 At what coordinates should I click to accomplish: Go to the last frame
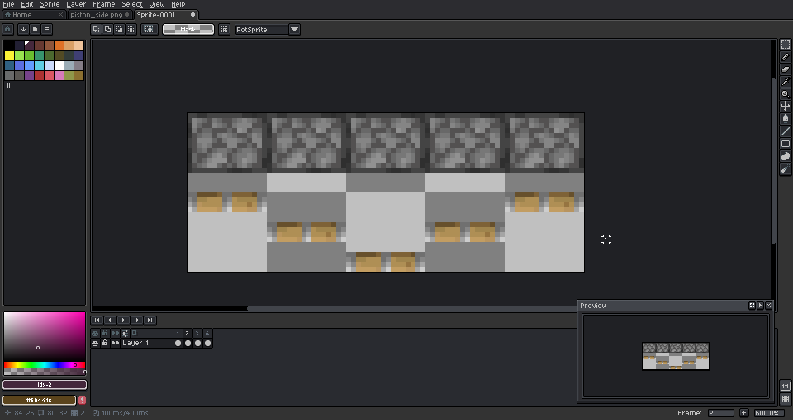150,320
